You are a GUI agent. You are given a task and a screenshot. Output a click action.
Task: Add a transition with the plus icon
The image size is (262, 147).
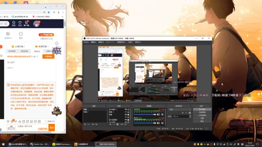(x=183, y=113)
